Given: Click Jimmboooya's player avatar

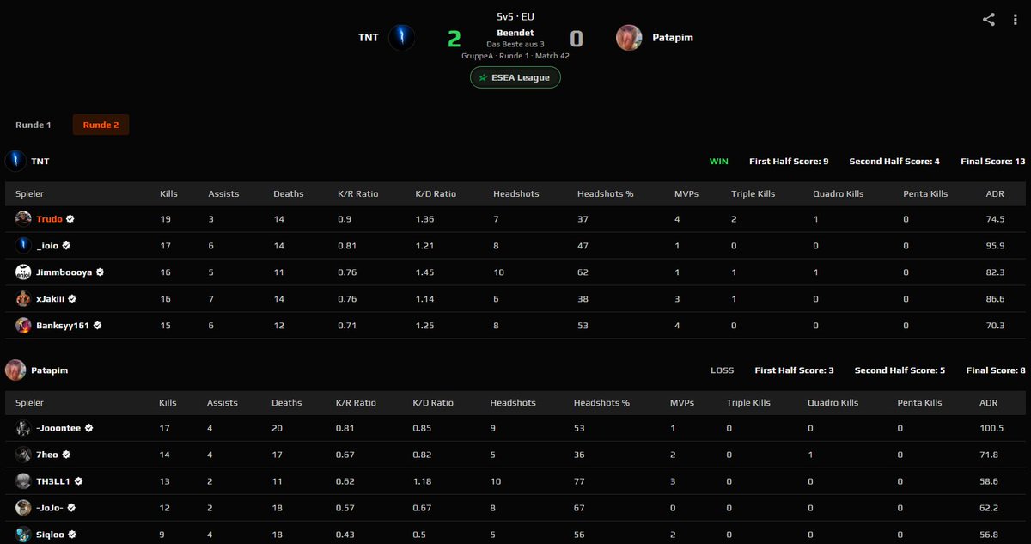Looking at the screenshot, I should pyautogui.click(x=23, y=272).
